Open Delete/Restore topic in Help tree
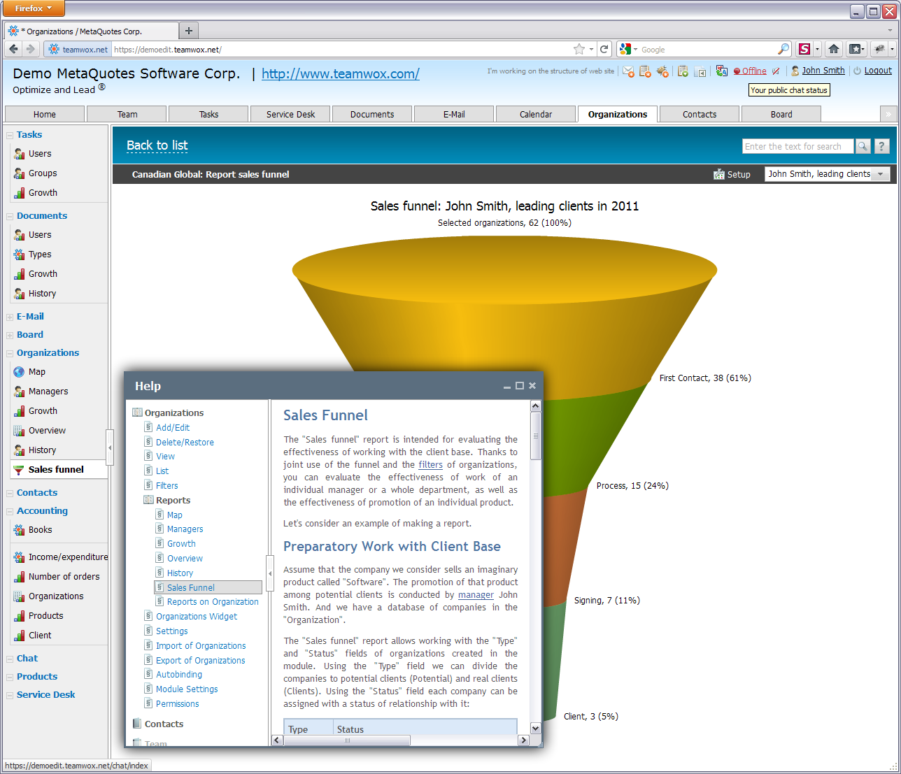 click(x=185, y=443)
